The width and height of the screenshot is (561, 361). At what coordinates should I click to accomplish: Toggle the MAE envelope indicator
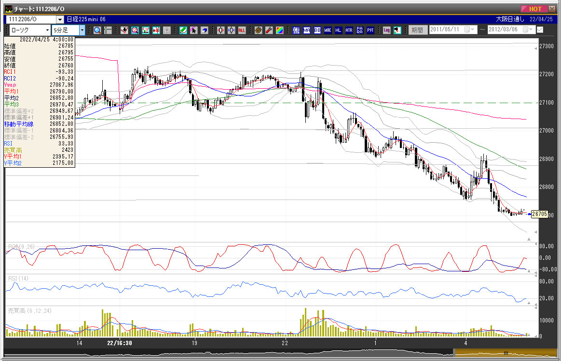[x=328, y=30]
